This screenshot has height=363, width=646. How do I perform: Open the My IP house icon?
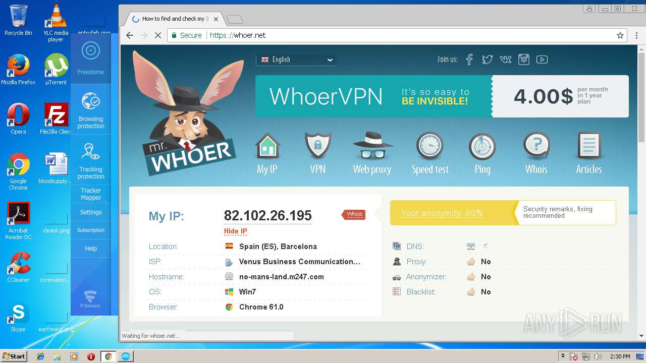coord(267,146)
